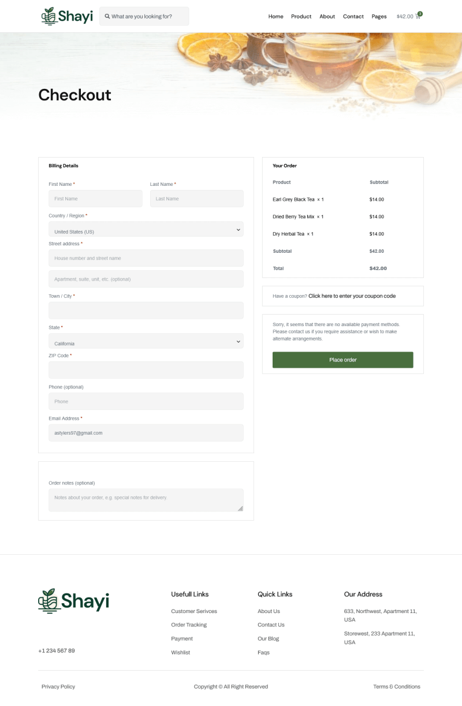Screen dimensions: 462x706
Task: Navigate to the About page
Action: [327, 17]
